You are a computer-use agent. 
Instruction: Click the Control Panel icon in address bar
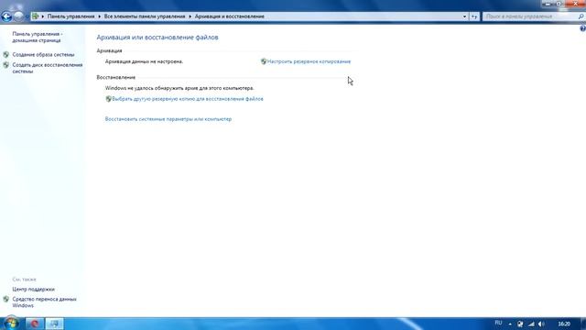pyautogui.click(x=35, y=16)
